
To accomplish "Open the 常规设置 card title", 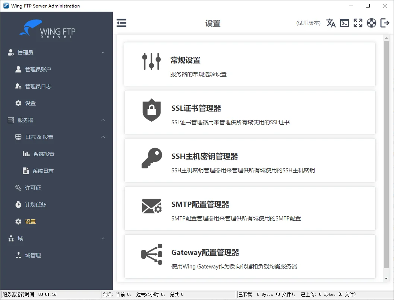I will click(x=186, y=60).
